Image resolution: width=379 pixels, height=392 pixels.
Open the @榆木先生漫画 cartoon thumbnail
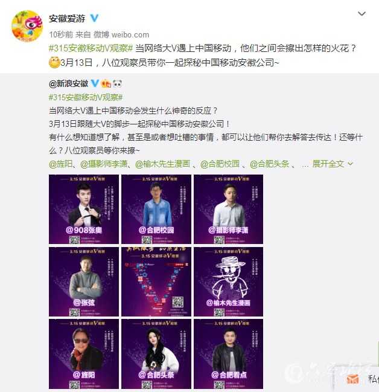pyautogui.click(x=228, y=281)
